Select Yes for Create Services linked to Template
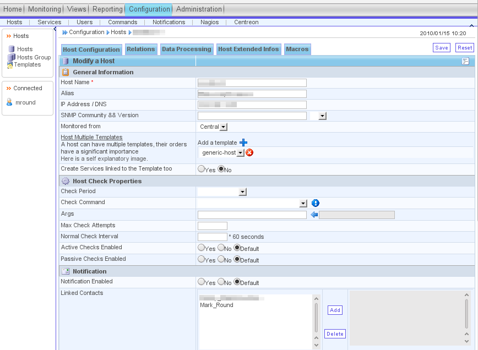 [x=202, y=169]
